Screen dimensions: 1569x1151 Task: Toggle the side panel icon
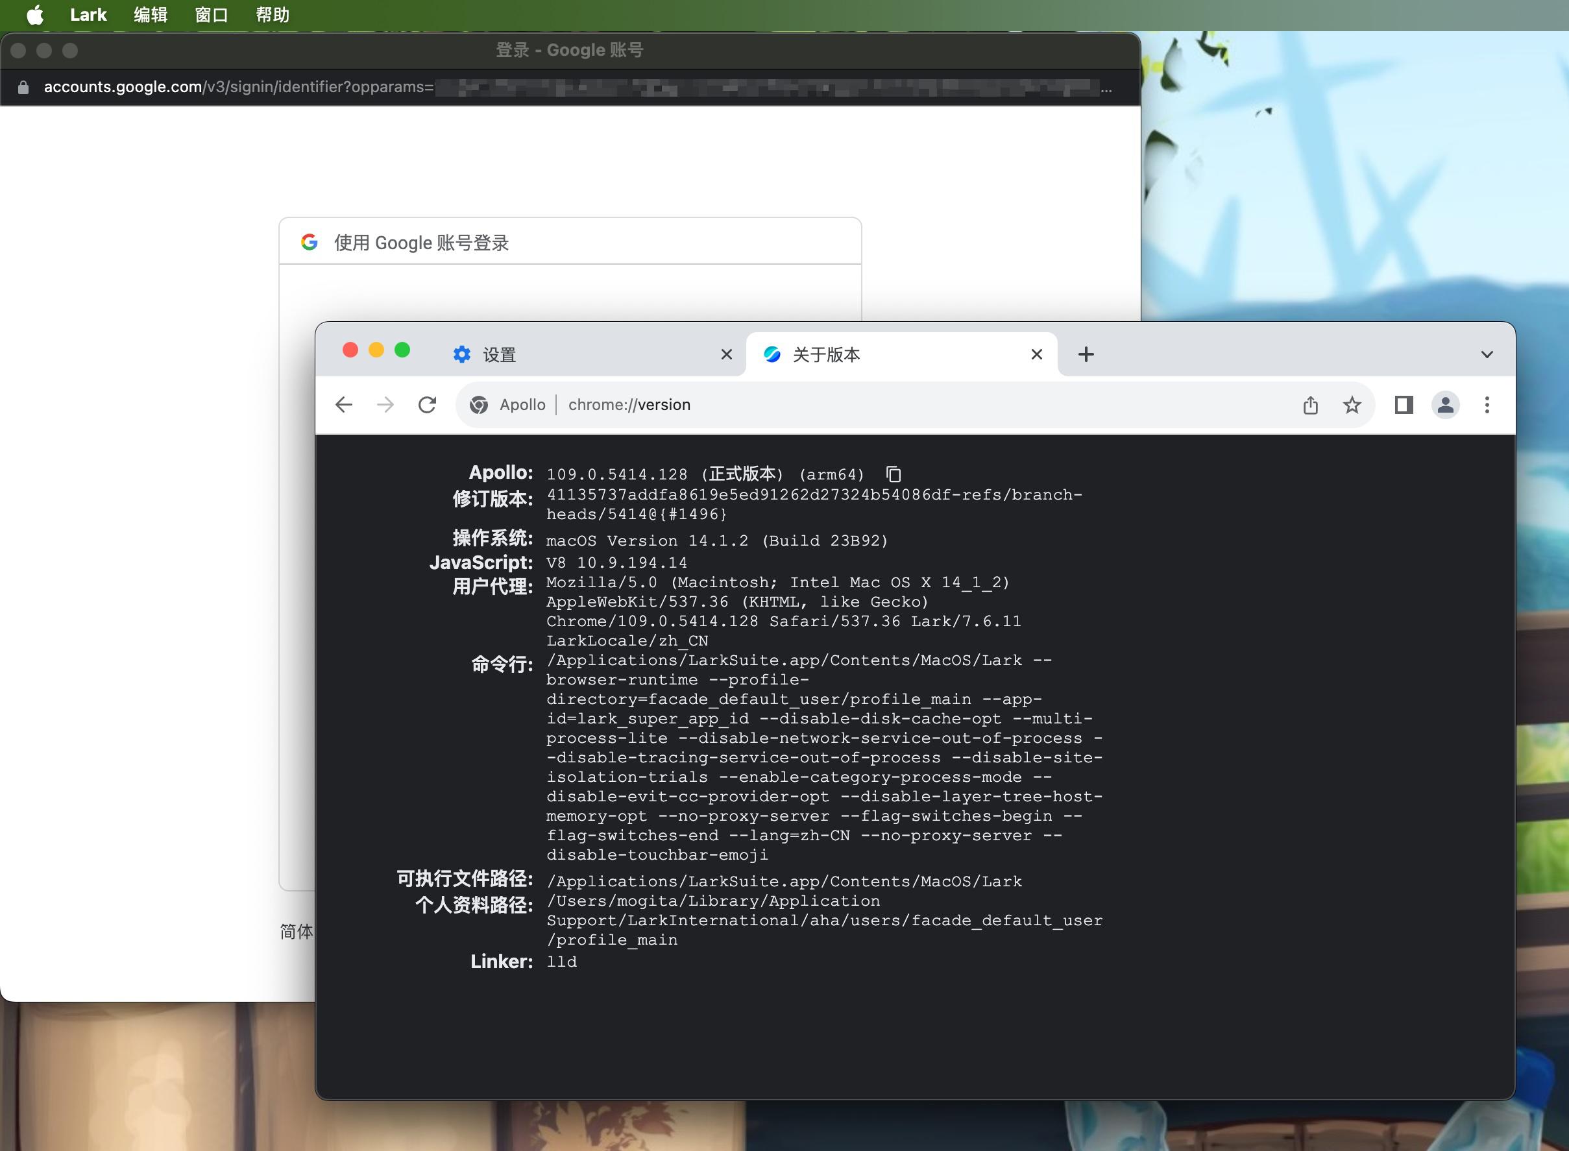point(1404,405)
